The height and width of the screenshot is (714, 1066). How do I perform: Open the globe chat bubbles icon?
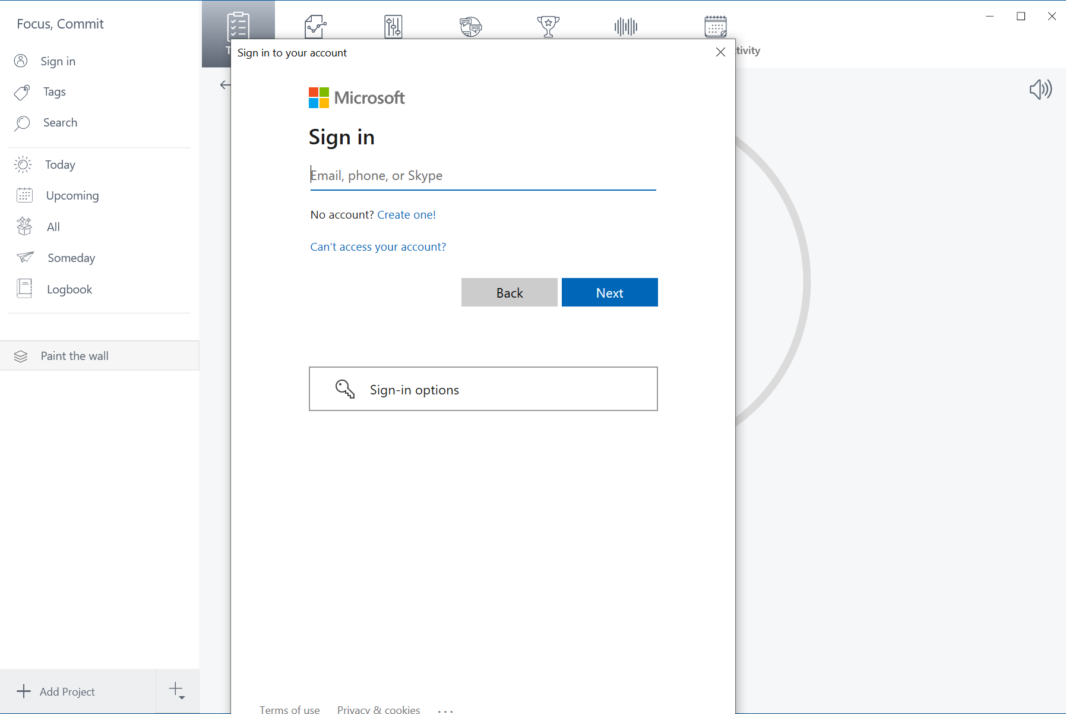point(470,26)
